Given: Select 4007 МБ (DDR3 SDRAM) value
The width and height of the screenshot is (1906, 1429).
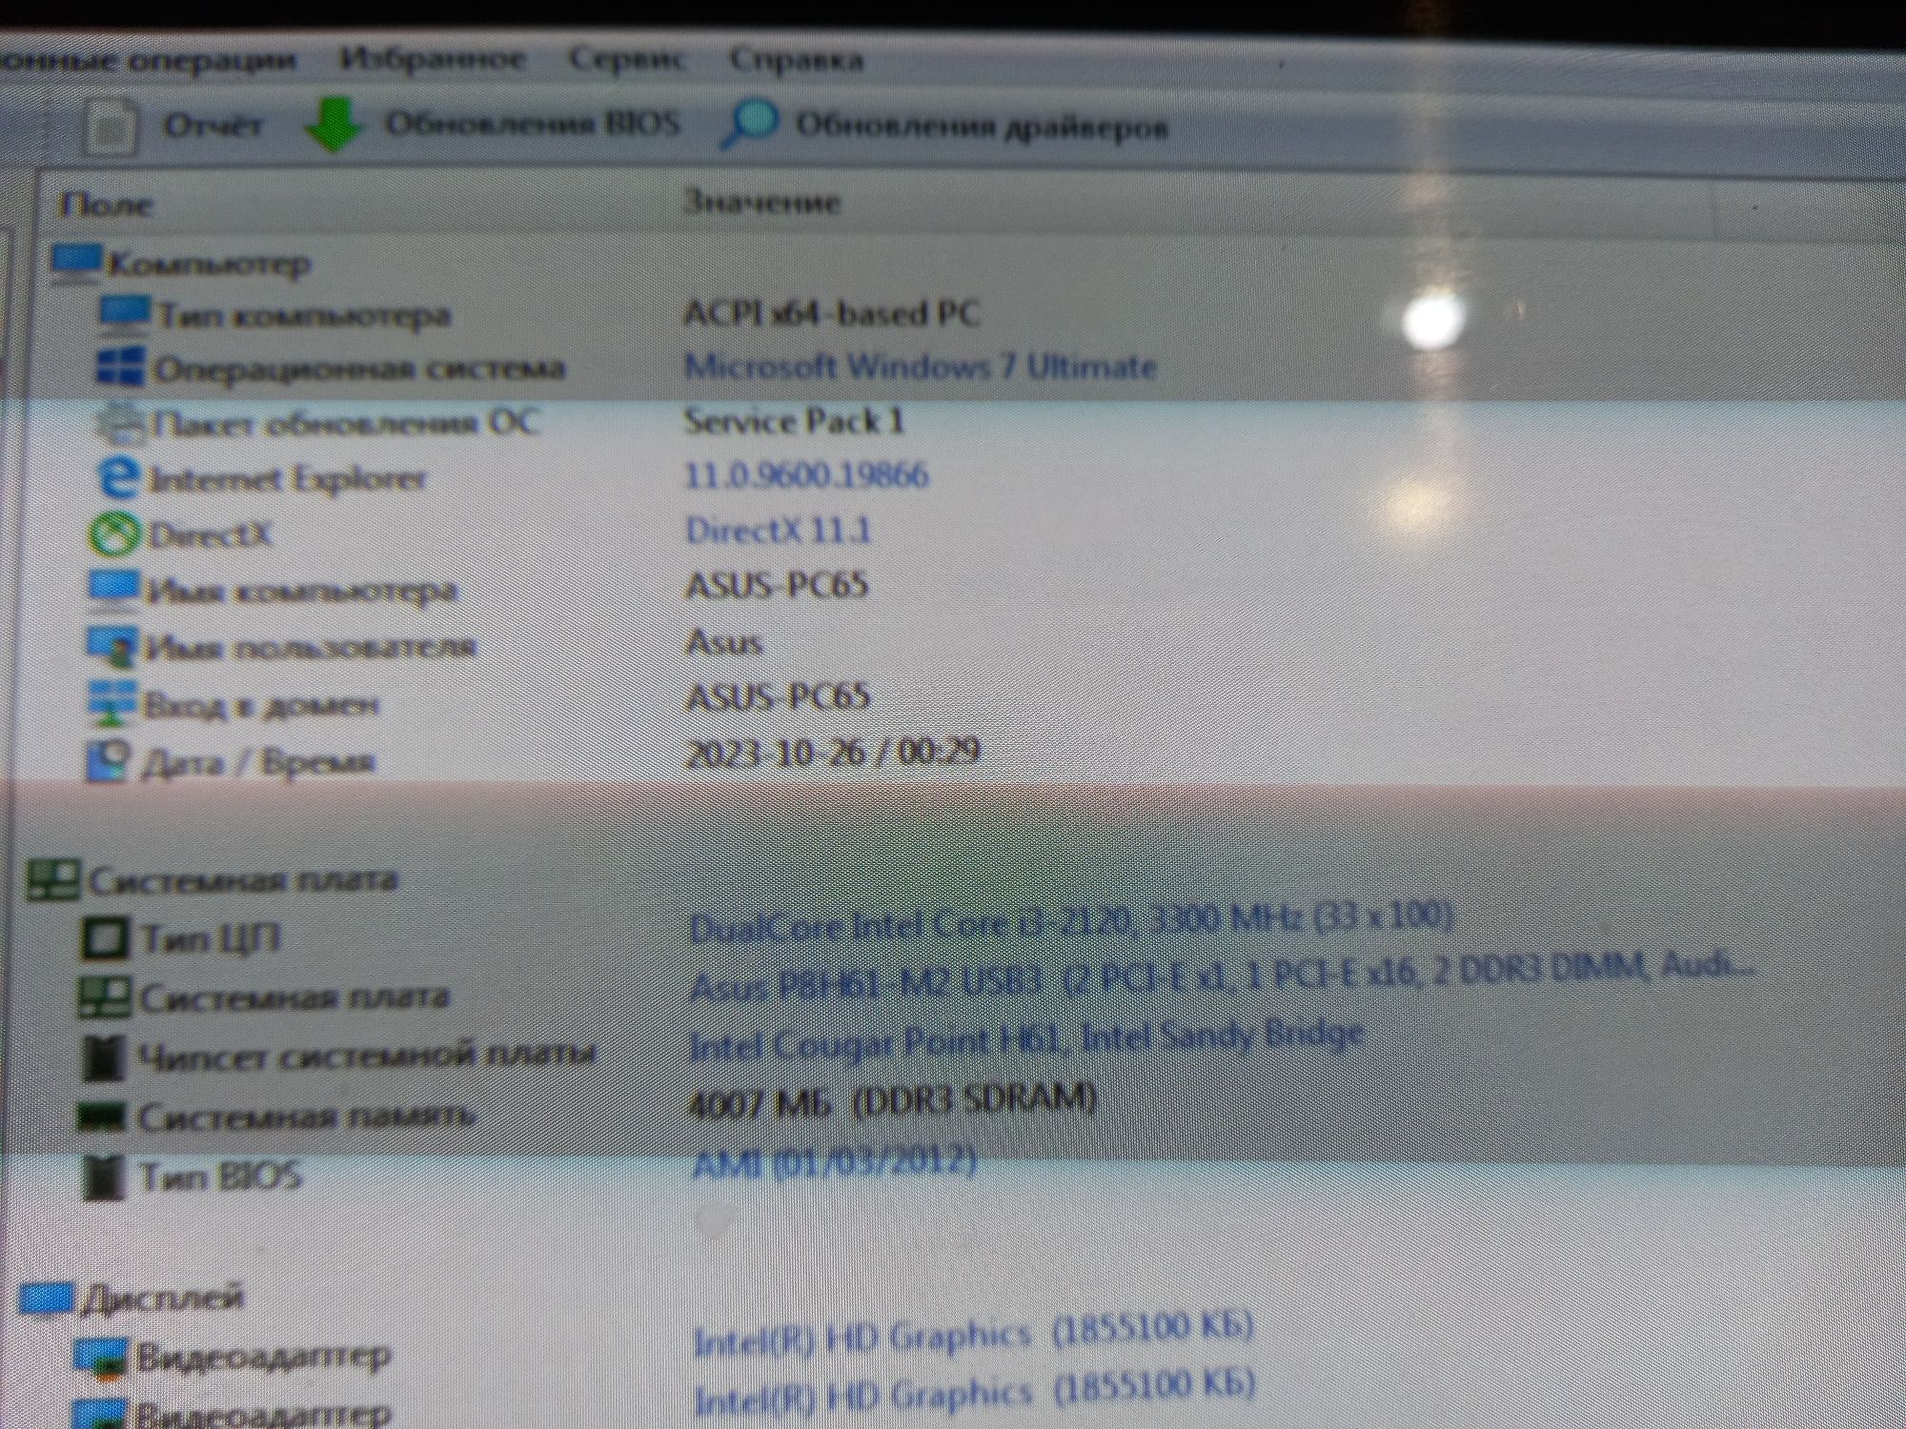Looking at the screenshot, I should pos(892,1101).
